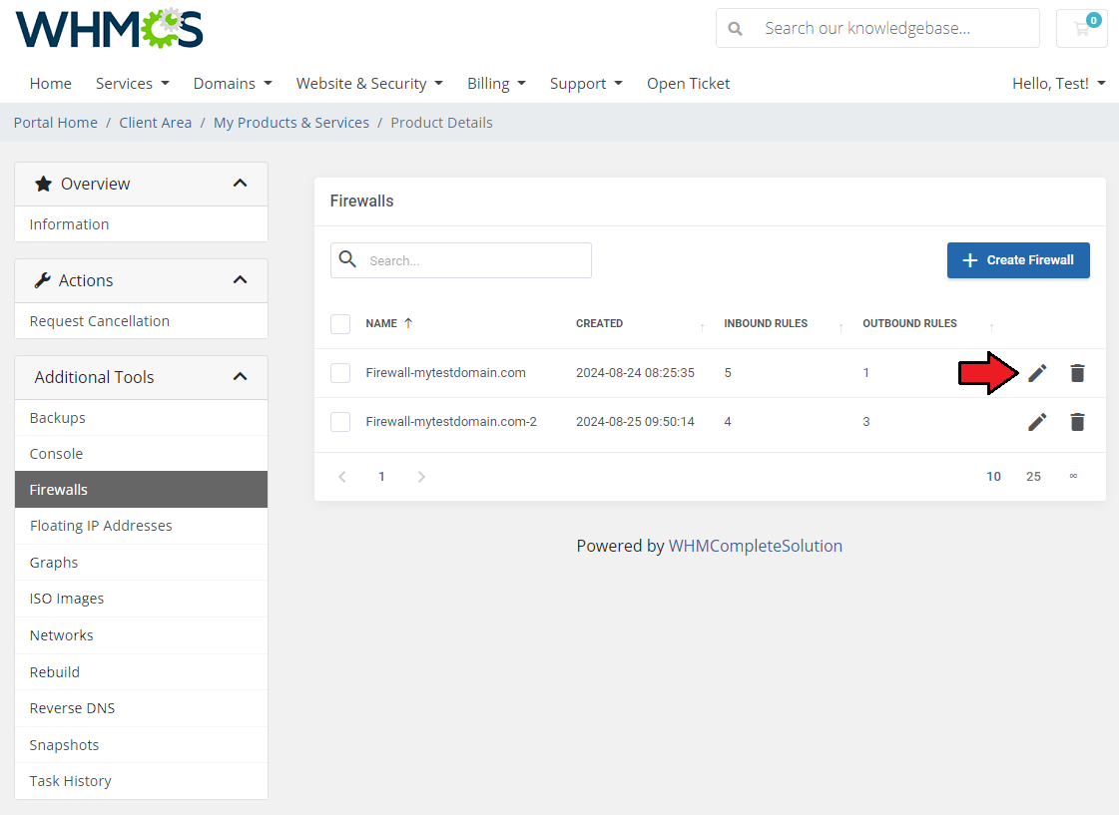Select page 1 in pagination

381,476
